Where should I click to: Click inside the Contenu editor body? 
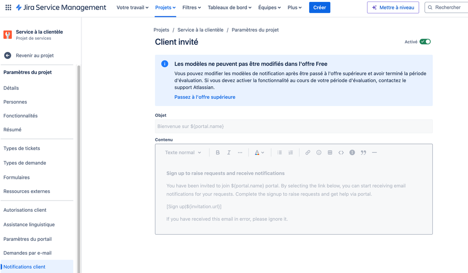294,196
